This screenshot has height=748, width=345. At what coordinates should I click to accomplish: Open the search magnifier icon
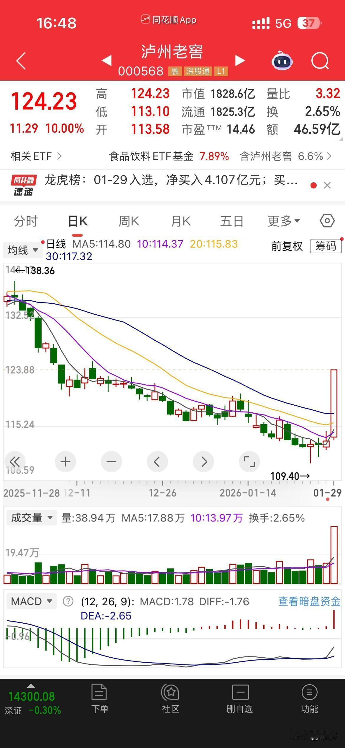coord(320,61)
